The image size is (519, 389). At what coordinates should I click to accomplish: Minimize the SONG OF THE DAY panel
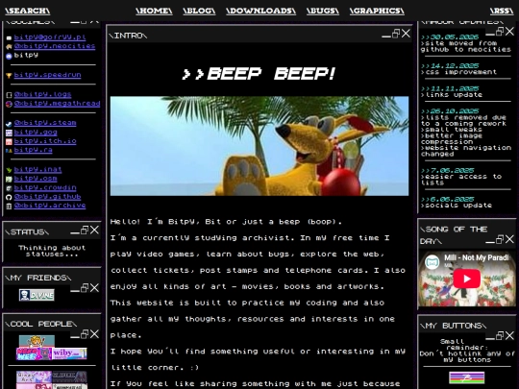click(x=490, y=241)
